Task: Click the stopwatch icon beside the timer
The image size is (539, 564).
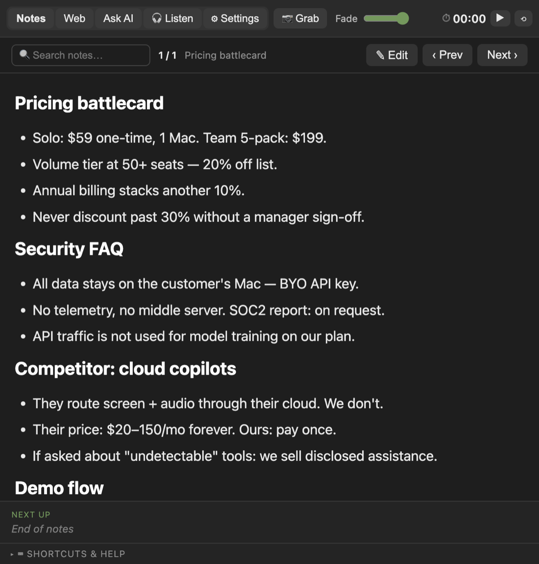Action: click(x=446, y=18)
